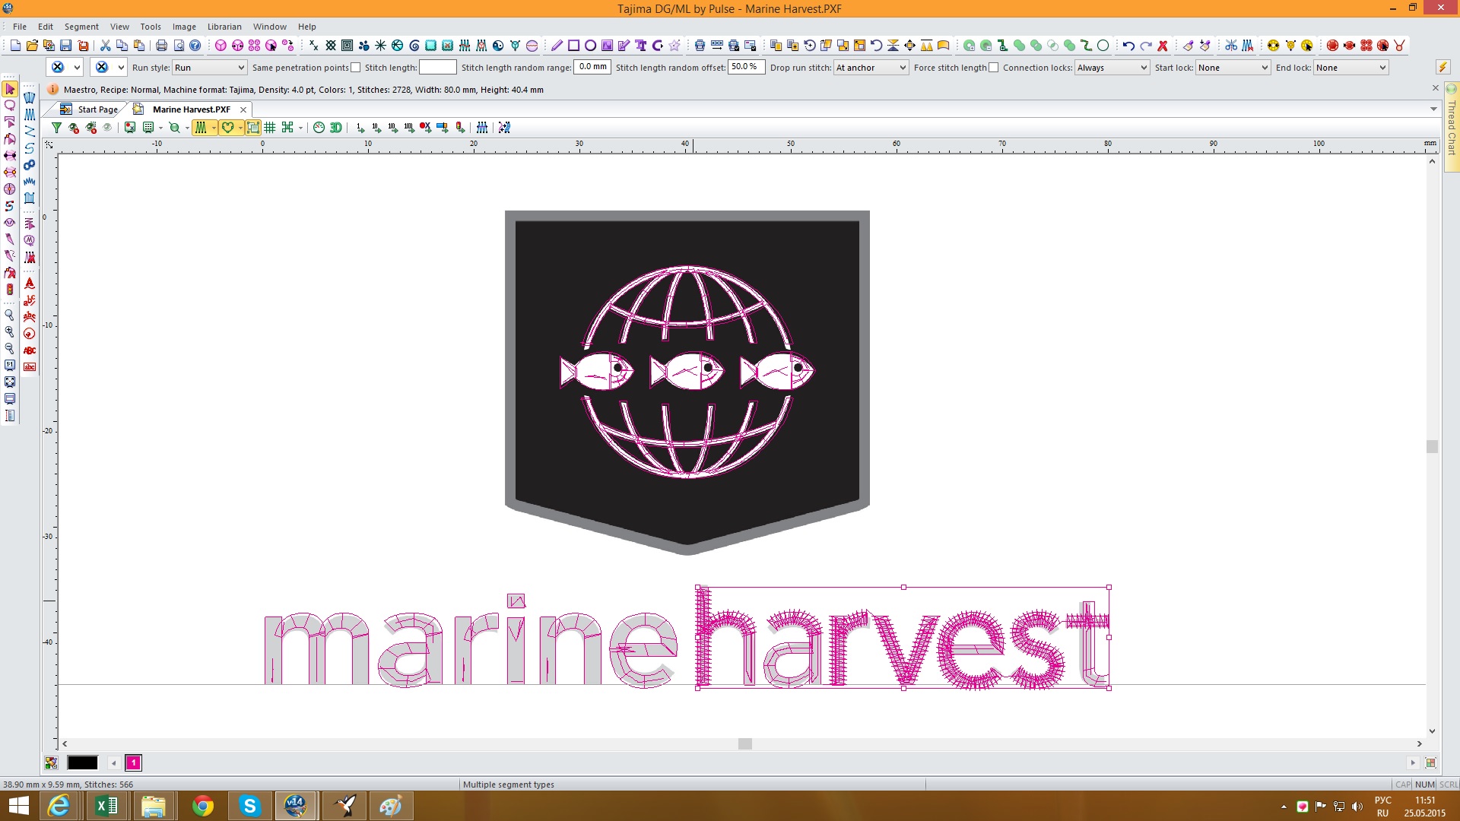
Task: Open the Run style dropdown
Action: [x=209, y=68]
